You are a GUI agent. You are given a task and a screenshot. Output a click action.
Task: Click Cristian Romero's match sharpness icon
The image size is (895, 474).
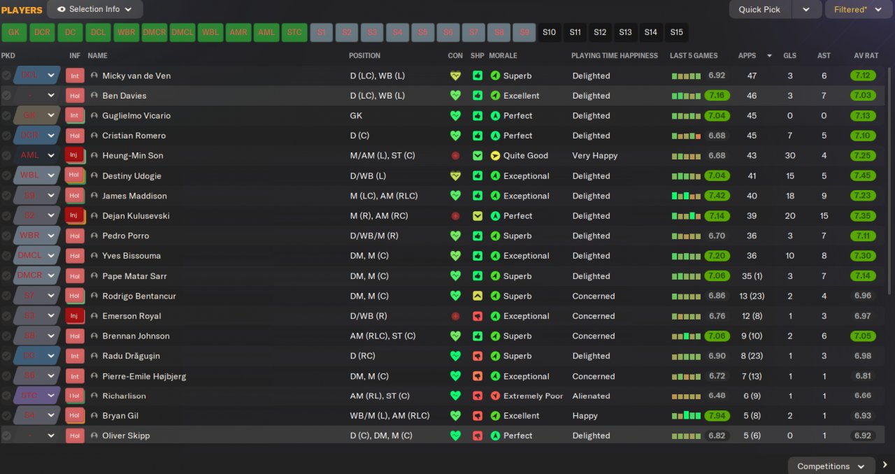pyautogui.click(x=478, y=136)
